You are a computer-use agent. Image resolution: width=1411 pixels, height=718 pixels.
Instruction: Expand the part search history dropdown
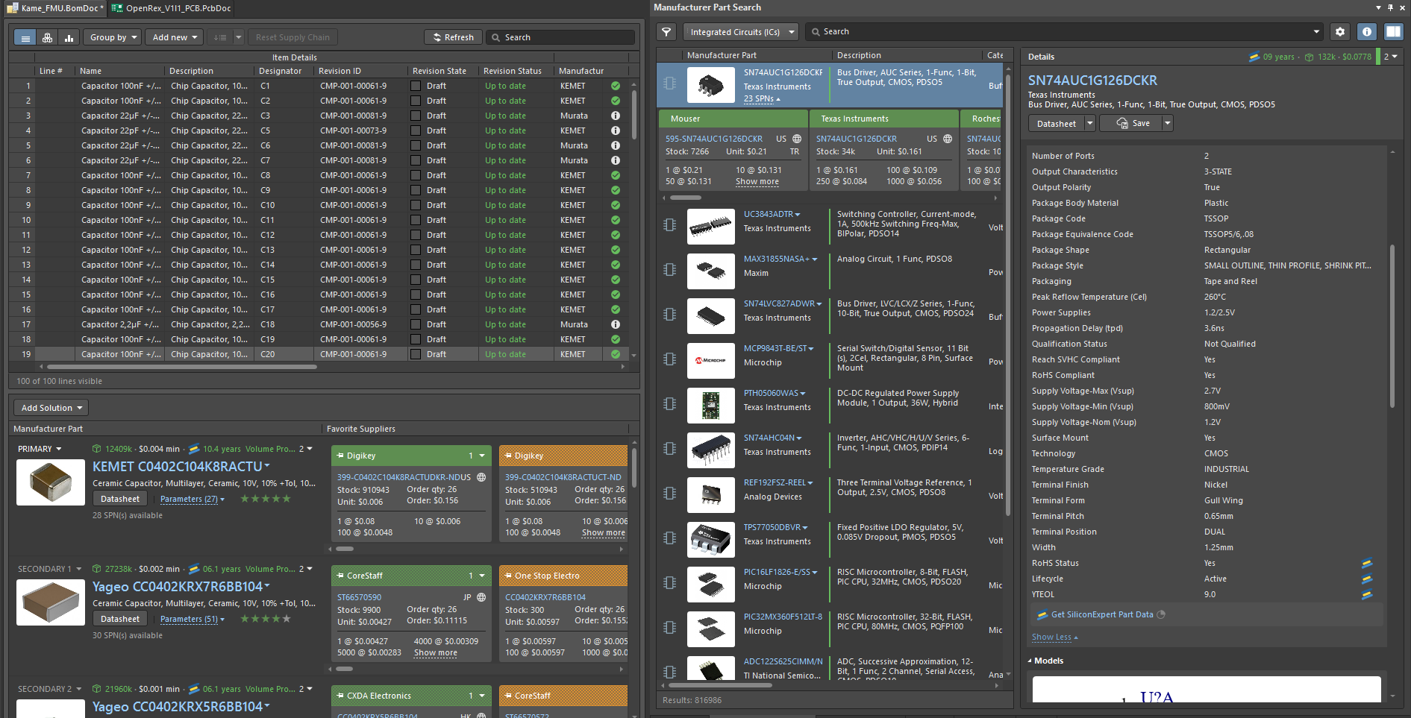(x=1316, y=32)
